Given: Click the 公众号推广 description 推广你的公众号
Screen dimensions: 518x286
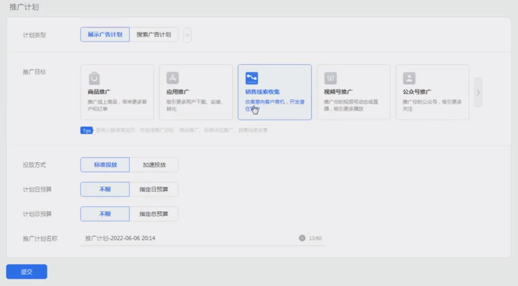Looking at the screenshot, I should coord(432,105).
